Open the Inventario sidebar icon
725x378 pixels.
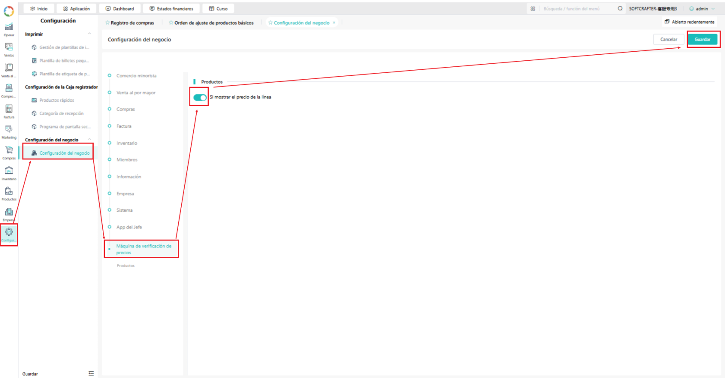9,173
